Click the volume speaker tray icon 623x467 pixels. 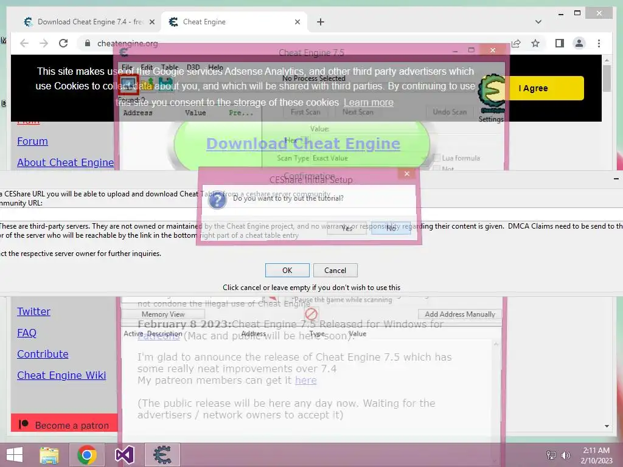tap(565, 455)
